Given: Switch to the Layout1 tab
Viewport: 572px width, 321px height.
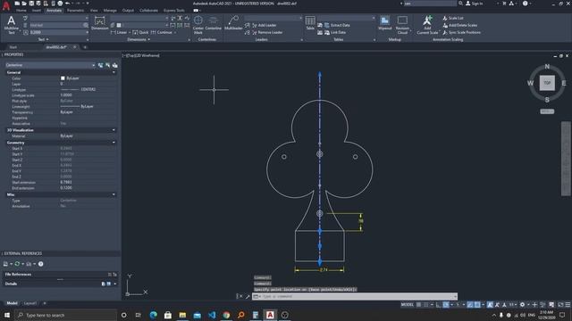Looking at the screenshot, I should pos(30,303).
